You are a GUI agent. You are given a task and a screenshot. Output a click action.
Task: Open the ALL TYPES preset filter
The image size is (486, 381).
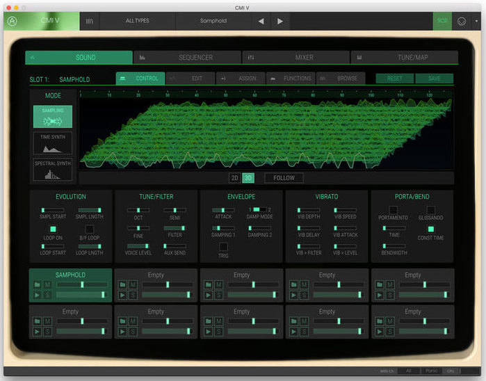coord(138,21)
